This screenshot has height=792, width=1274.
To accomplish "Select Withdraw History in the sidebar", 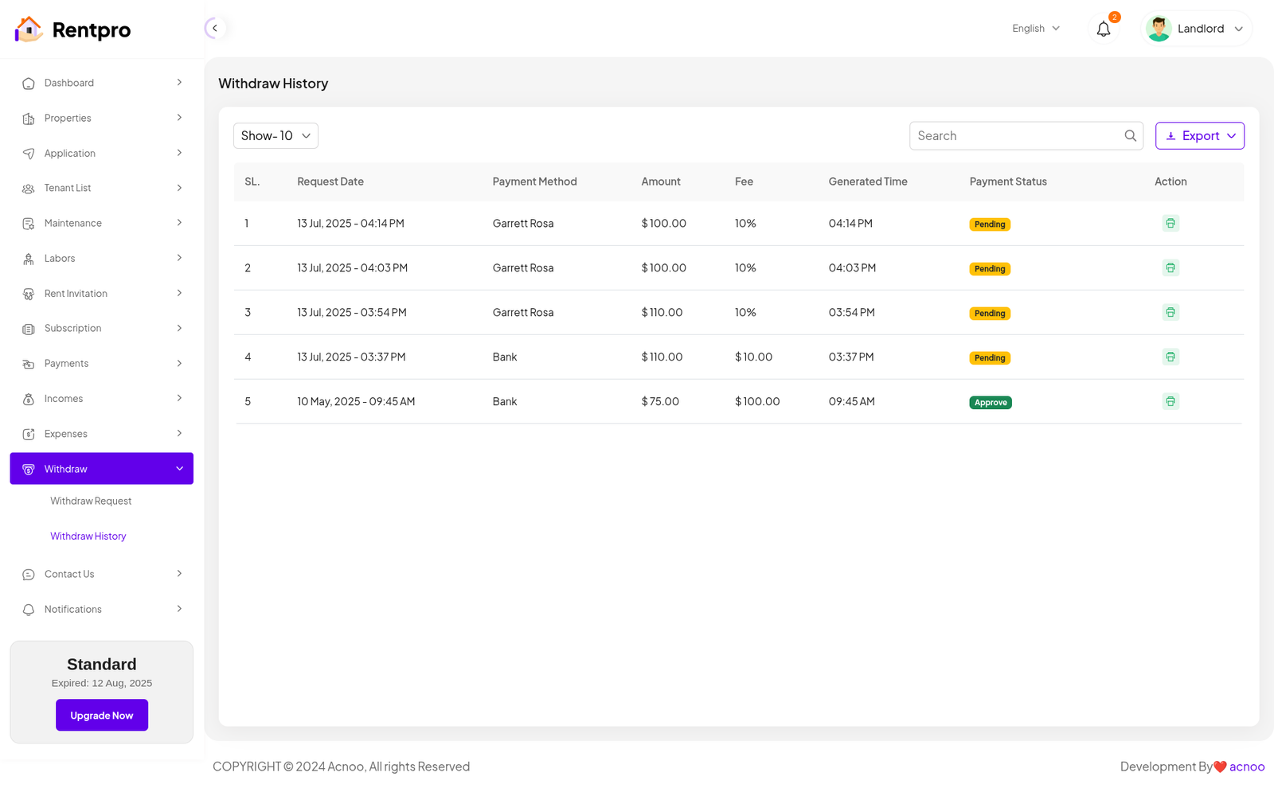I will click(88, 536).
